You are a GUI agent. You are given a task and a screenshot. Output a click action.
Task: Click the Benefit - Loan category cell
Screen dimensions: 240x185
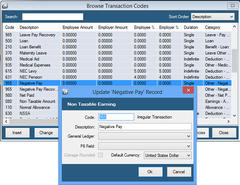(217, 47)
